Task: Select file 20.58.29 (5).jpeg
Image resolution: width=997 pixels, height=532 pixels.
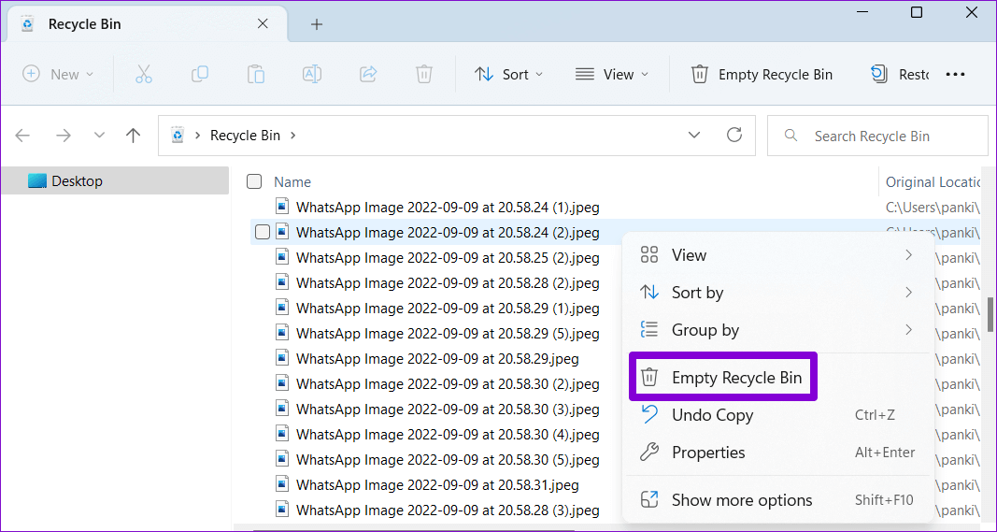Action: pyautogui.click(x=448, y=333)
